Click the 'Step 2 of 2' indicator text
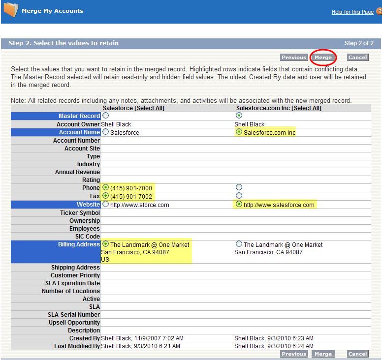 click(359, 43)
